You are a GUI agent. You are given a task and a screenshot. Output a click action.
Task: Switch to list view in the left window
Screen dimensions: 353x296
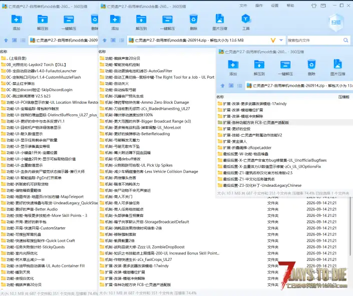(23, 41)
